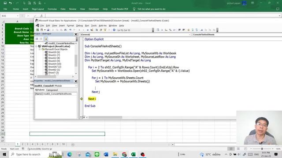Open the ConsoleFileAndSheets procedure dropdown
The width and height of the screenshot is (282, 158).
click(237, 35)
